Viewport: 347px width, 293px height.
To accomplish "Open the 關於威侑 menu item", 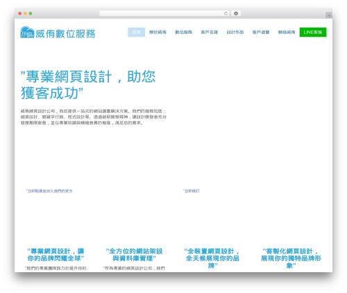I will tap(158, 32).
